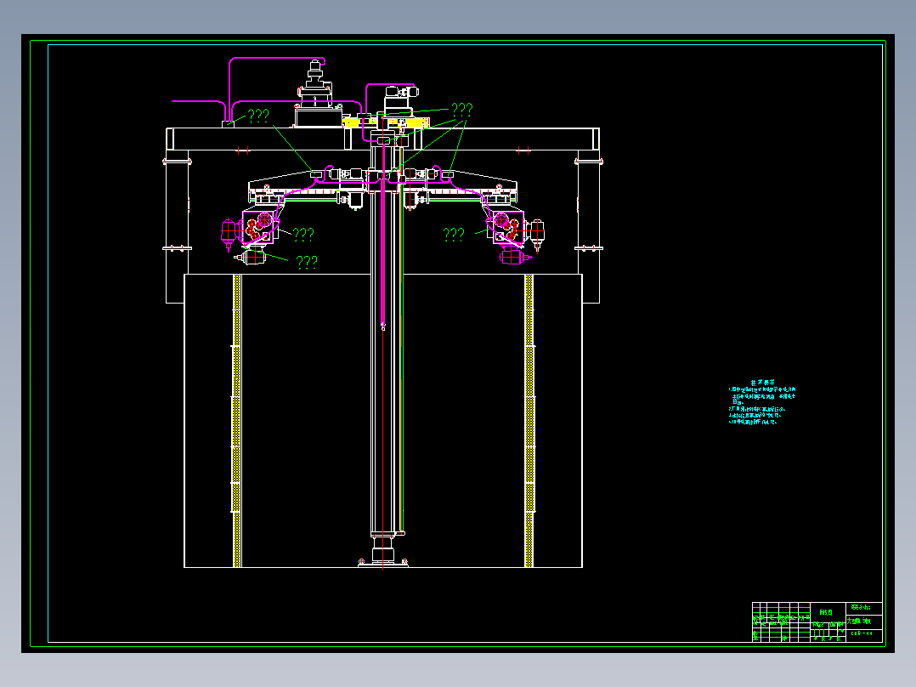Select the right vertical yellow hatched strip
This screenshot has height=687, width=916.
point(529,420)
